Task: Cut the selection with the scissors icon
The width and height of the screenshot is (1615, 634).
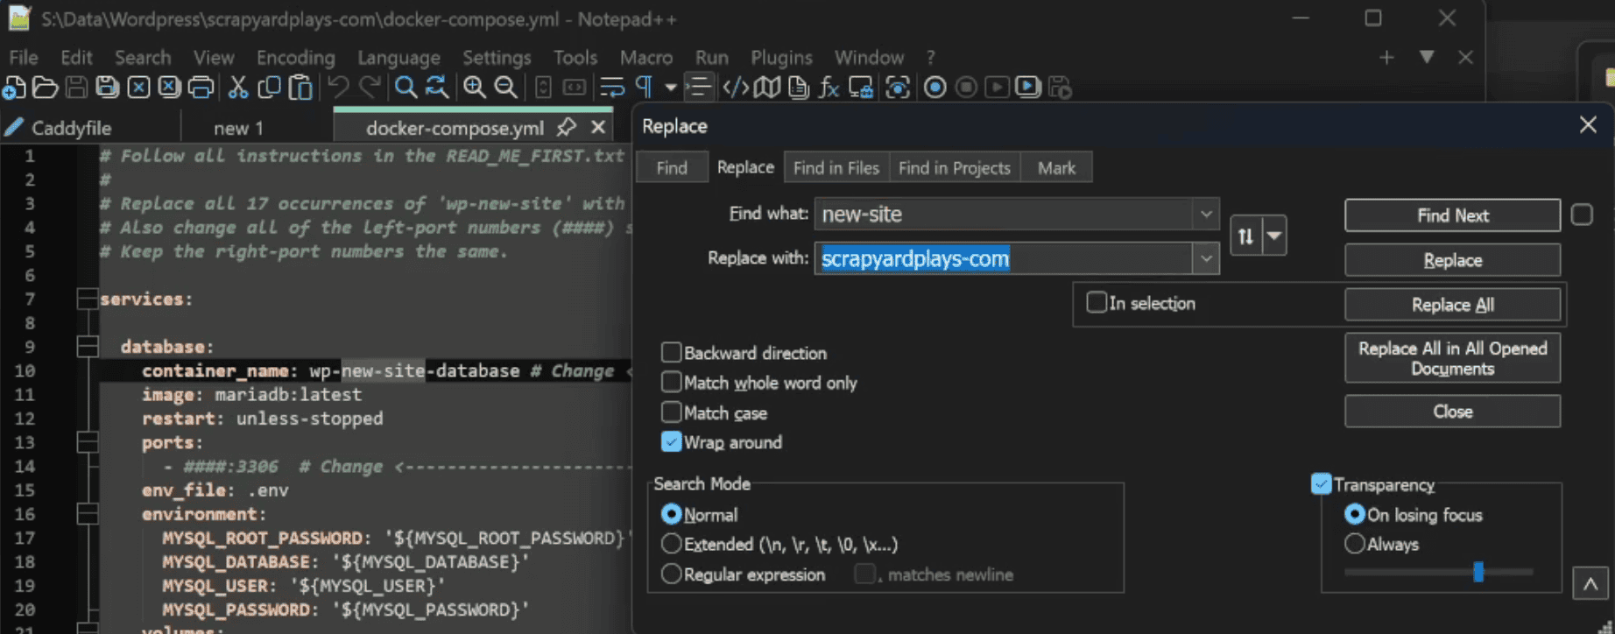Action: point(238,88)
